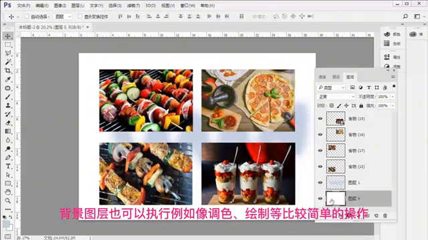
Task: Expand the edit toolbar ellipsis
Action: click(x=7, y=209)
